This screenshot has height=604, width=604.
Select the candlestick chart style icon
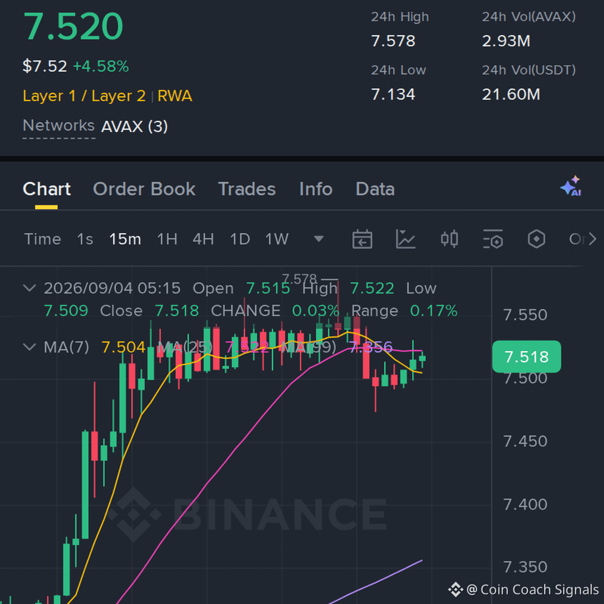(449, 239)
